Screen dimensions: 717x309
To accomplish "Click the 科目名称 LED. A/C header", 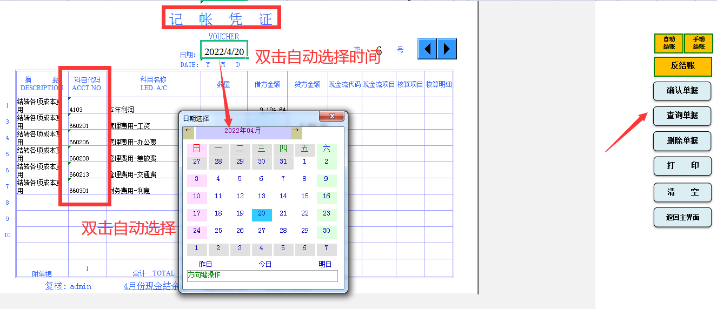I will [154, 84].
